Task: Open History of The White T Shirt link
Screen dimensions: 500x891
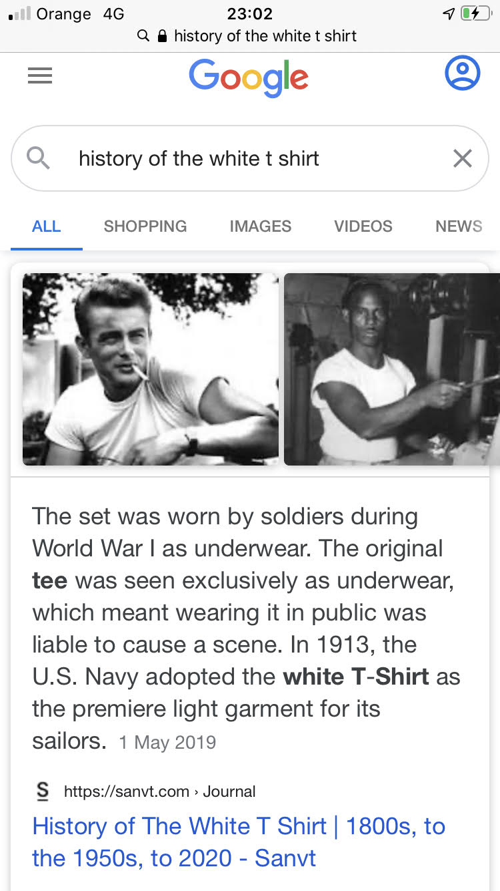Action: click(239, 842)
